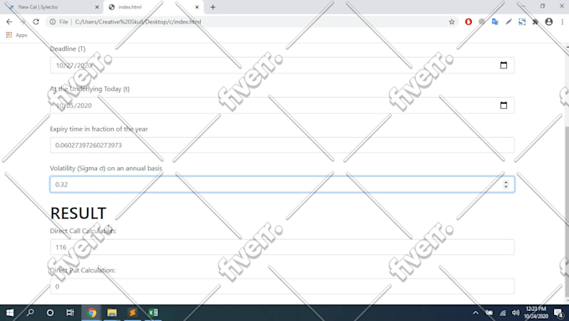Open Google Translate extension icon
This screenshot has width=569, height=321.
tap(495, 22)
